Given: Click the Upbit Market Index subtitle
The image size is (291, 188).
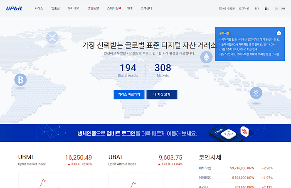Looking at the screenshot, I should pos(32,164).
